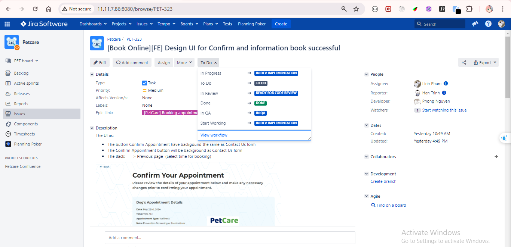Open the Issues dropdown in top navigation
This screenshot has width=511, height=247.
(144, 24)
